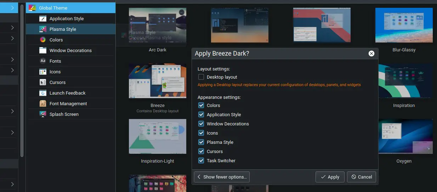
Task: Expand the topmost highlighted category chevron
Action: [12, 7]
